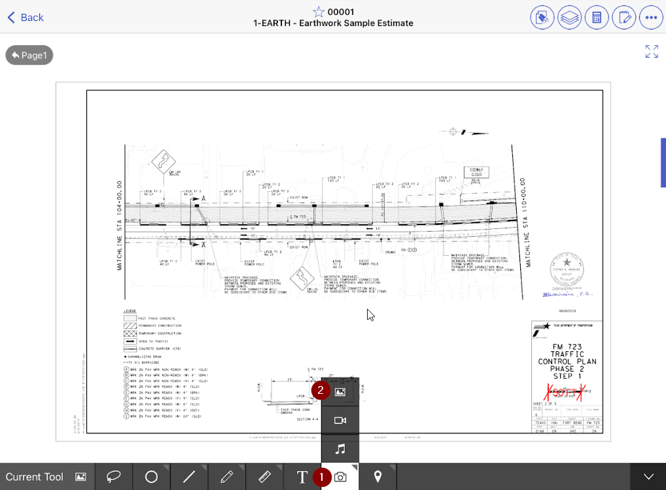Choose the Audio note option
This screenshot has width=666, height=490.
click(341, 449)
